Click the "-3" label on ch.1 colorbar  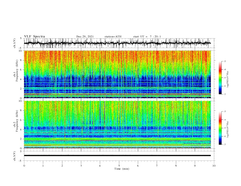(225, 61)
